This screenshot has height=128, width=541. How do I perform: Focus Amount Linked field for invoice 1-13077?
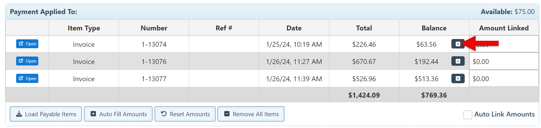tap(504, 79)
